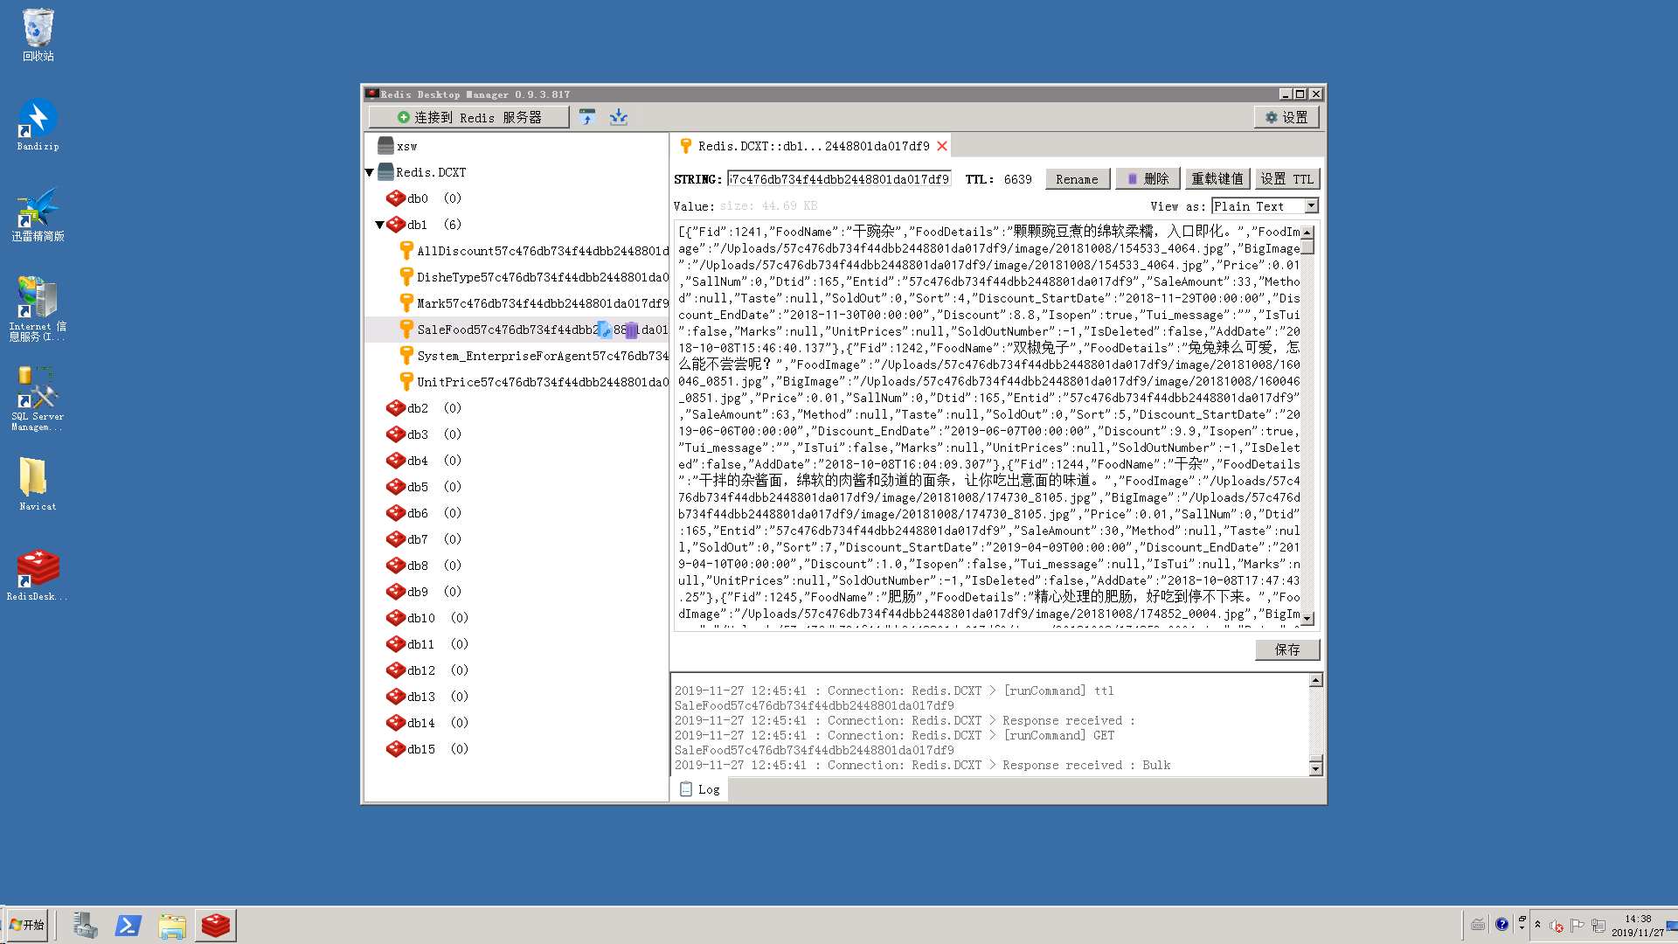Open File Explorer from the taskbar
This screenshot has width=1678, height=944.
172,925
